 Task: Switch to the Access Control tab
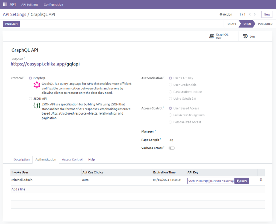(72, 159)
